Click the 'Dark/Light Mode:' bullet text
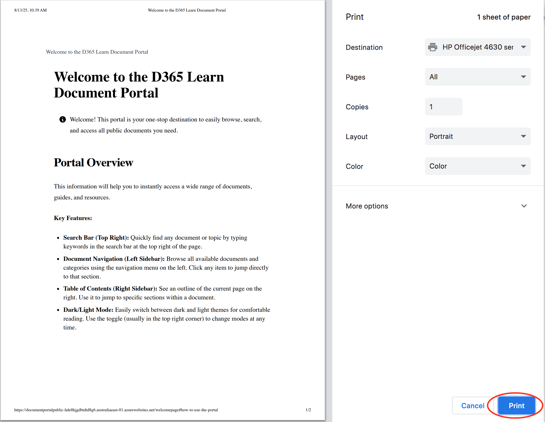Image resolution: width=545 pixels, height=422 pixels. click(x=88, y=310)
